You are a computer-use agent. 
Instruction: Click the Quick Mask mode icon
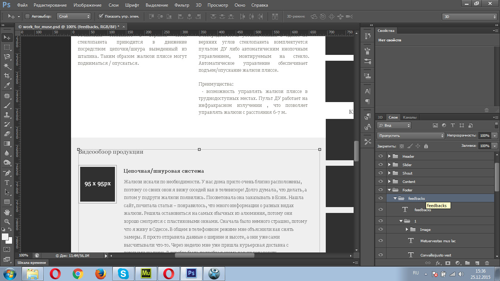point(7,249)
